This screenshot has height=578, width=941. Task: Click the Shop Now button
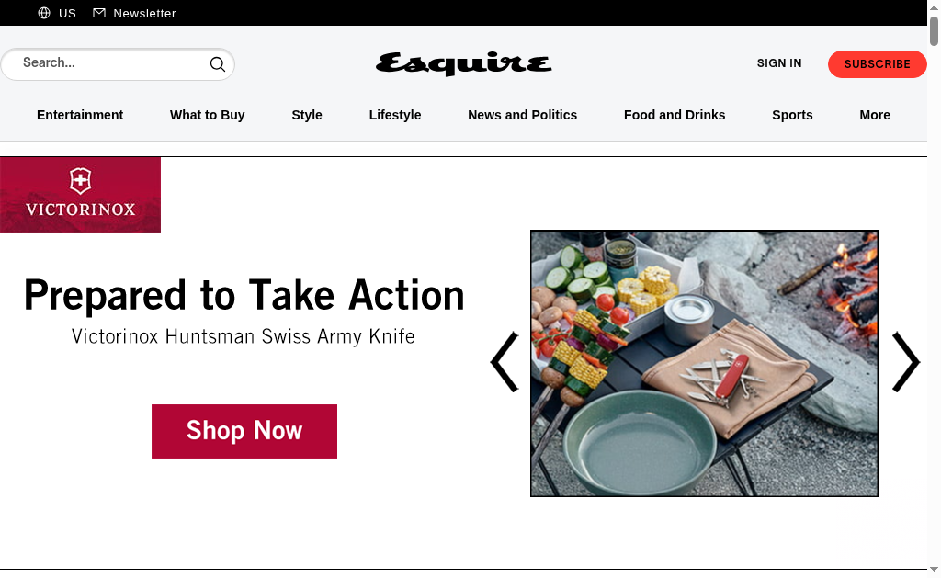pos(244,431)
